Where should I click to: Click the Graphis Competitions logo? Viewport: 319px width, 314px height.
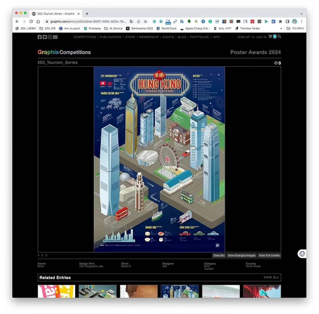64,52
